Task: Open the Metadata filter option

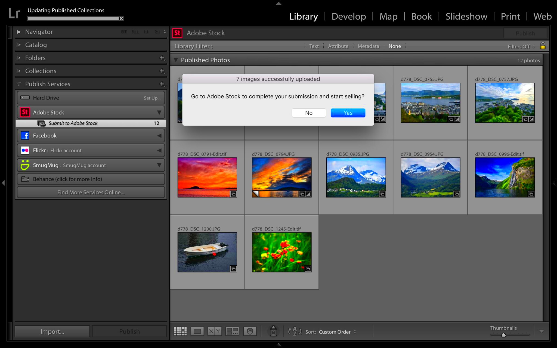Action: (x=368, y=46)
